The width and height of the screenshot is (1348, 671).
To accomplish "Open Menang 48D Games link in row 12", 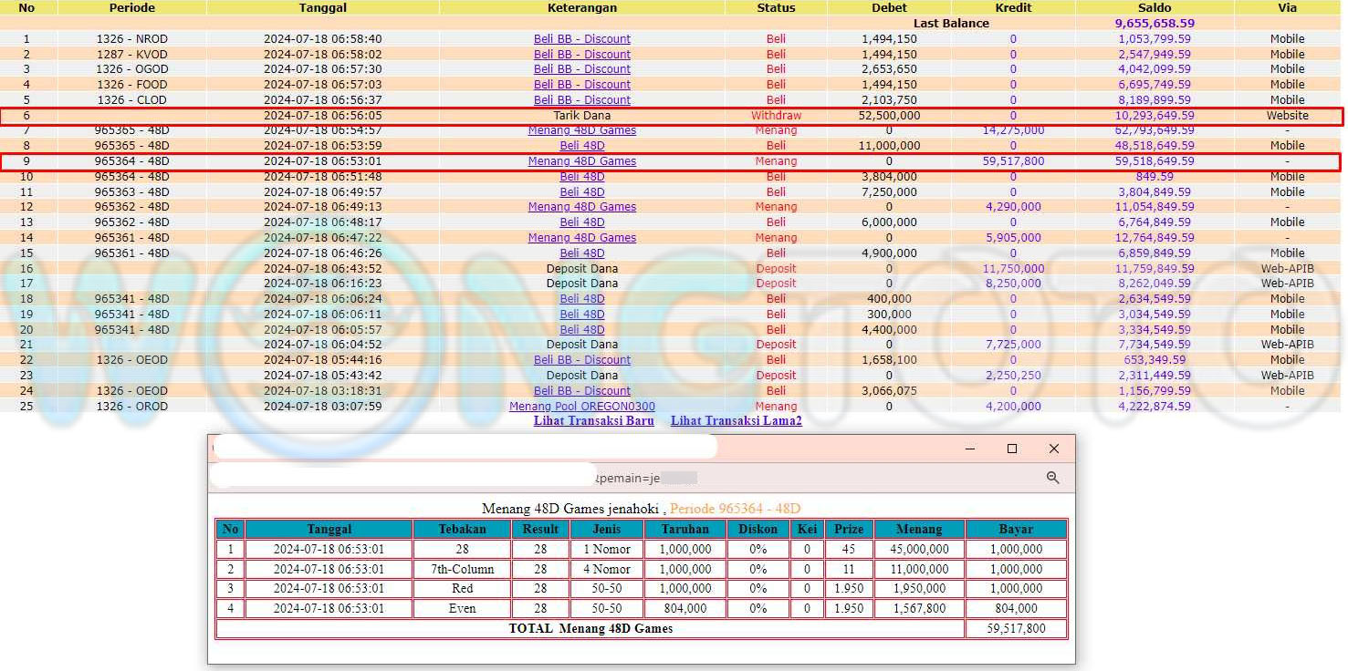I will tap(581, 207).
